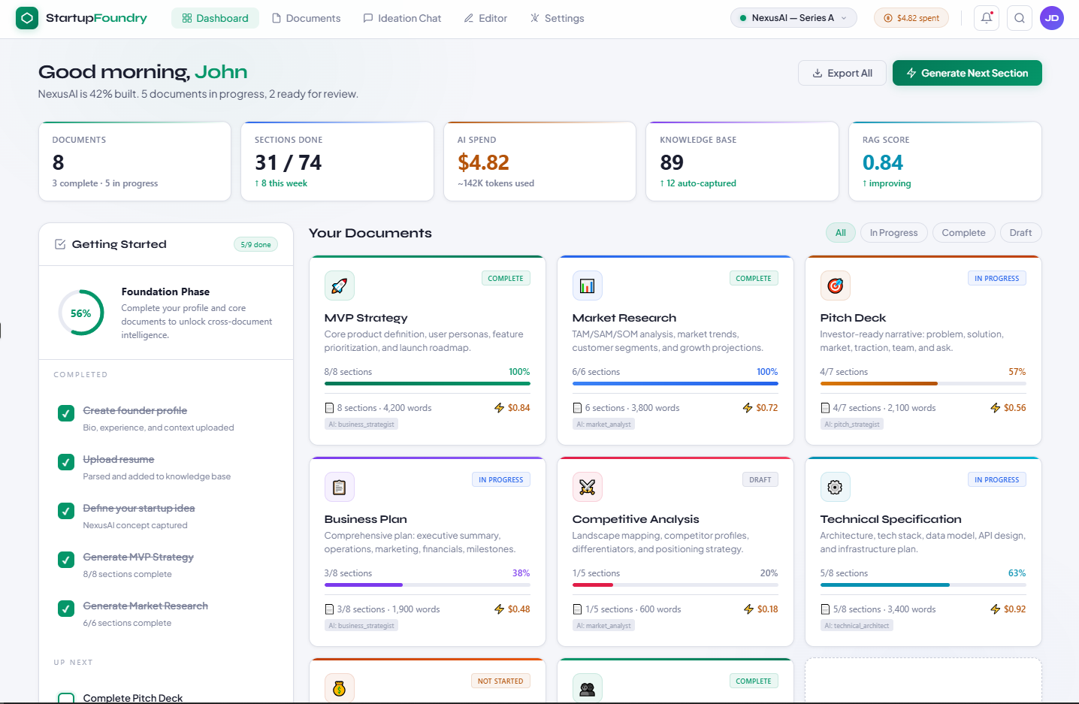Click page icon beside 2,100 words

(x=825, y=408)
